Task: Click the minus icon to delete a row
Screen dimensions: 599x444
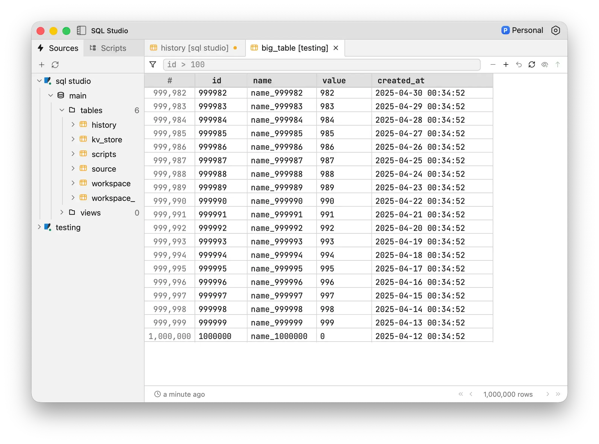Action: pos(493,65)
